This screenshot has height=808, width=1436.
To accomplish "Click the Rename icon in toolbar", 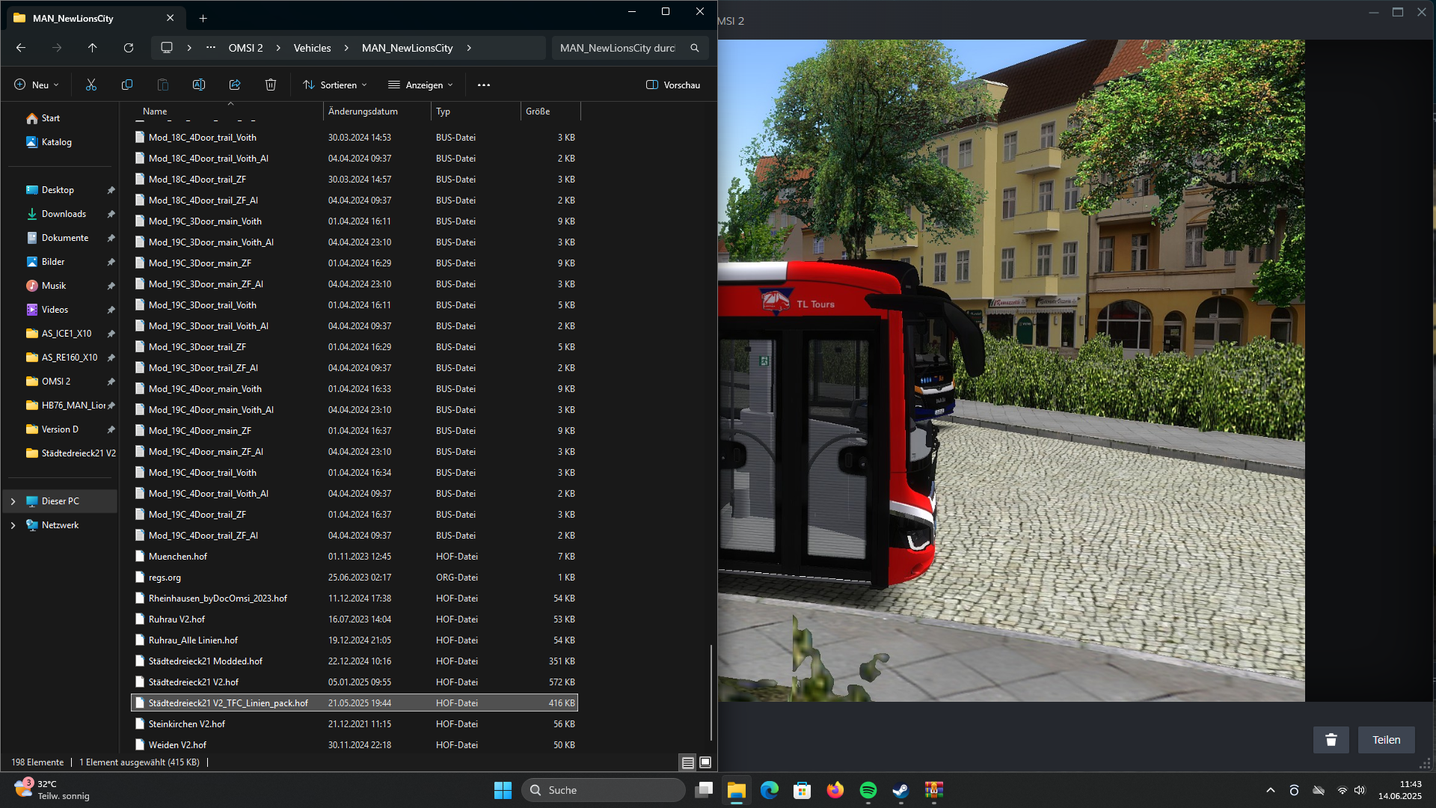I will [199, 85].
